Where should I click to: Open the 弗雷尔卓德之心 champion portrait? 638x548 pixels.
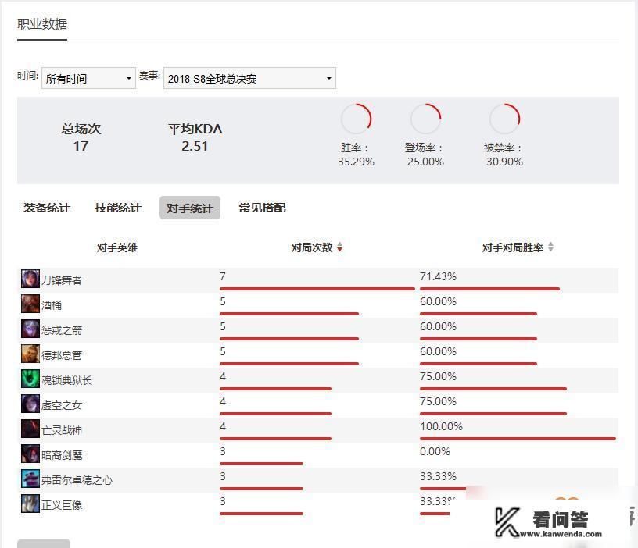tap(29, 478)
